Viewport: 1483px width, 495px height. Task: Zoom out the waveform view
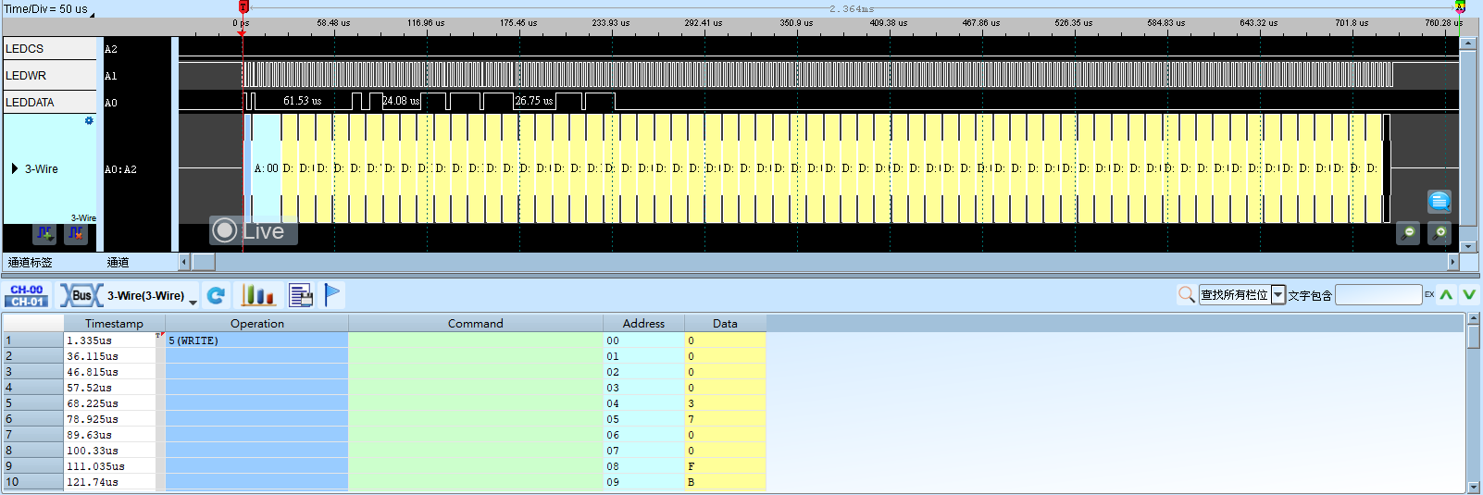point(1408,233)
